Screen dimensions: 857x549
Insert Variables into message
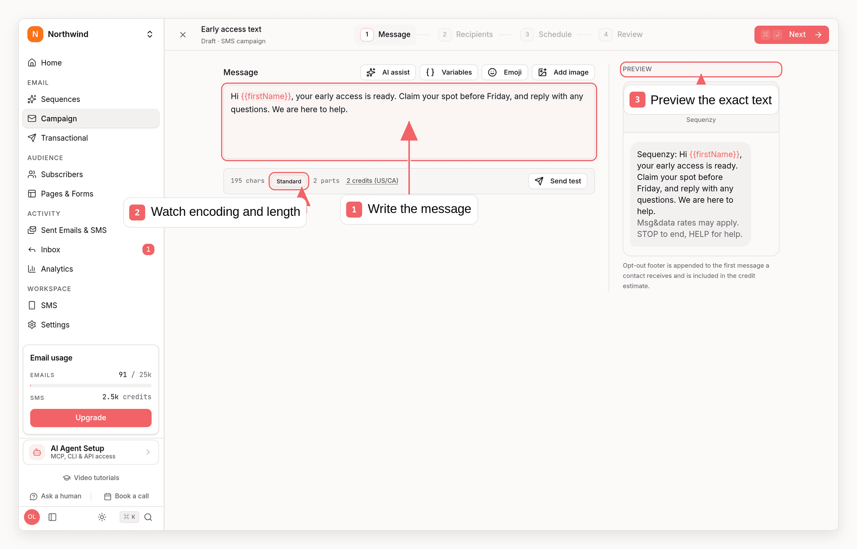tap(449, 72)
